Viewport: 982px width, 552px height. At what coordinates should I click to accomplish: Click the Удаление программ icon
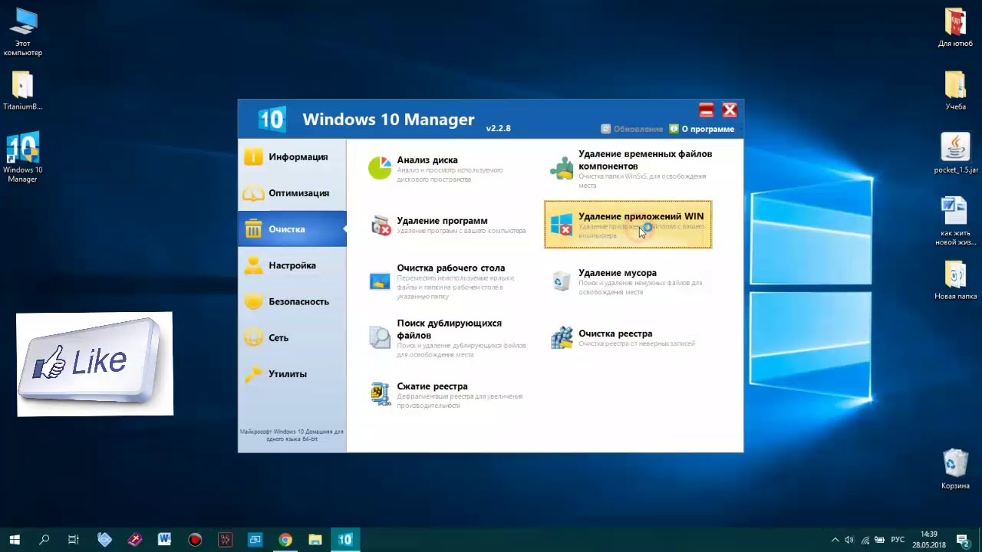[x=381, y=225]
